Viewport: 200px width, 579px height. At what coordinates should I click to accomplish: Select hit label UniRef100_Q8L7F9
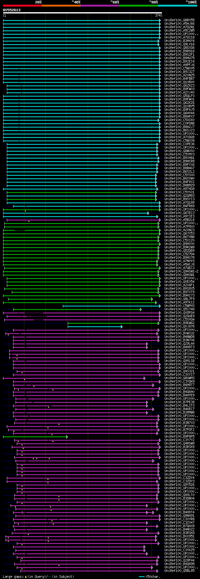[179, 299]
